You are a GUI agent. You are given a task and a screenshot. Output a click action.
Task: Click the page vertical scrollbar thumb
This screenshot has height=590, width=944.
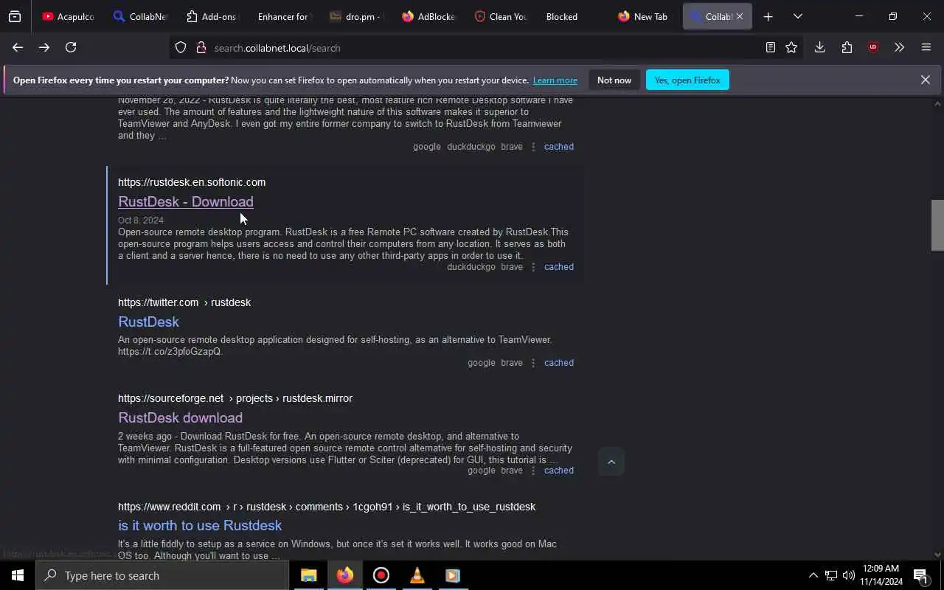point(937,225)
